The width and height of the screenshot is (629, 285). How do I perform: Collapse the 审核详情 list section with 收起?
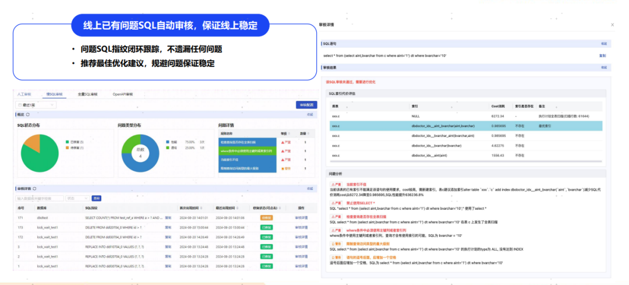(310, 188)
